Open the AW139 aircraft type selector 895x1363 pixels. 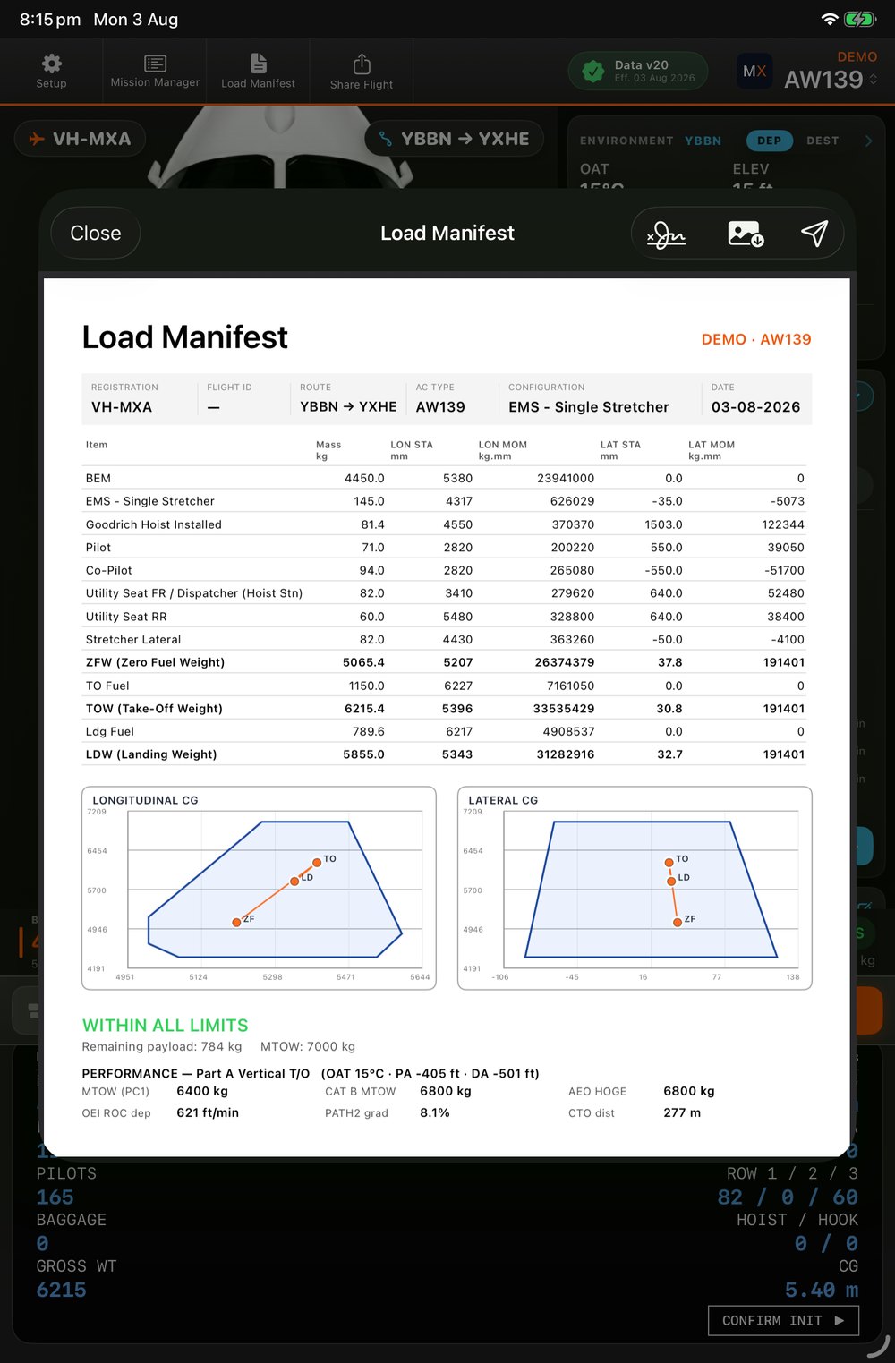[831, 80]
